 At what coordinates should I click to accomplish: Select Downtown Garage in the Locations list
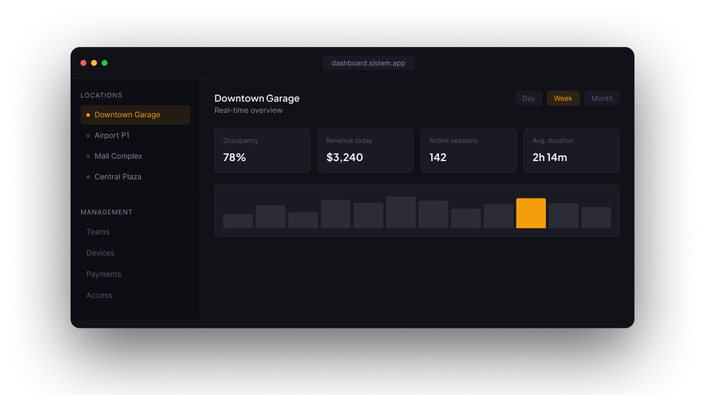[x=135, y=115]
